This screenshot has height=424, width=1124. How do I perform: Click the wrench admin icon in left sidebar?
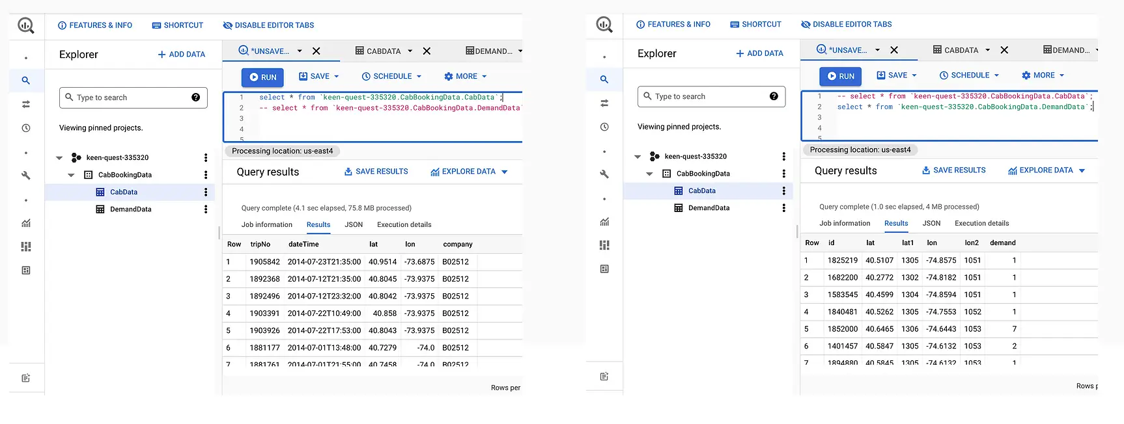pos(26,176)
